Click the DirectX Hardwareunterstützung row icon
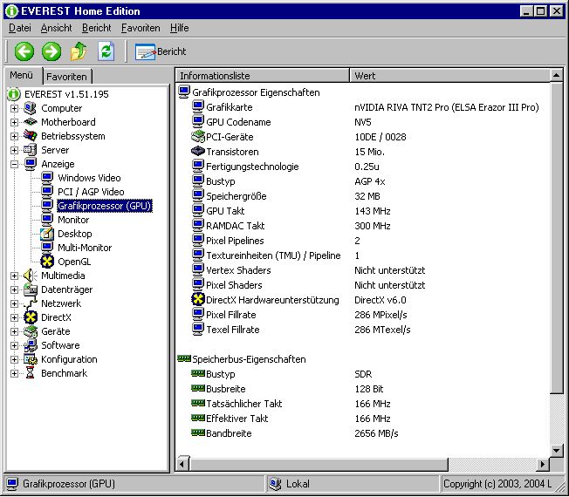569x497 pixels. (198, 299)
